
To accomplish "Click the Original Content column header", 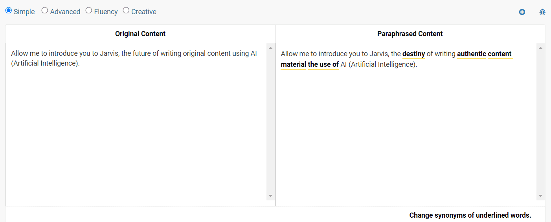I will pos(140,34).
